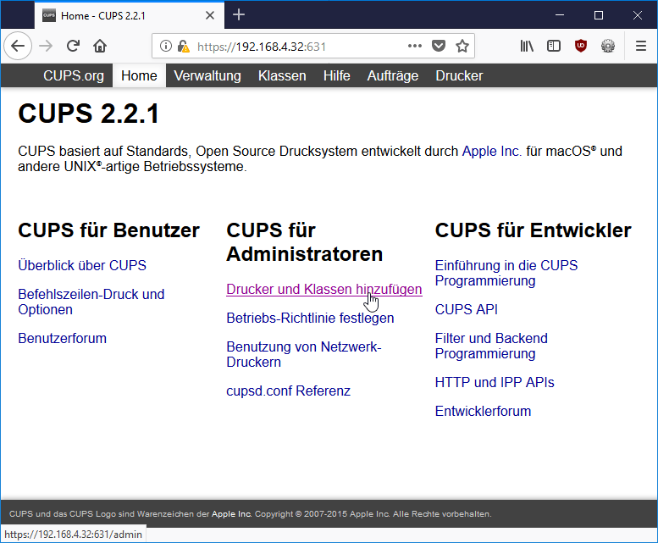Open Filter und Backend Programmierung link
This screenshot has height=543, width=658.
coord(491,346)
